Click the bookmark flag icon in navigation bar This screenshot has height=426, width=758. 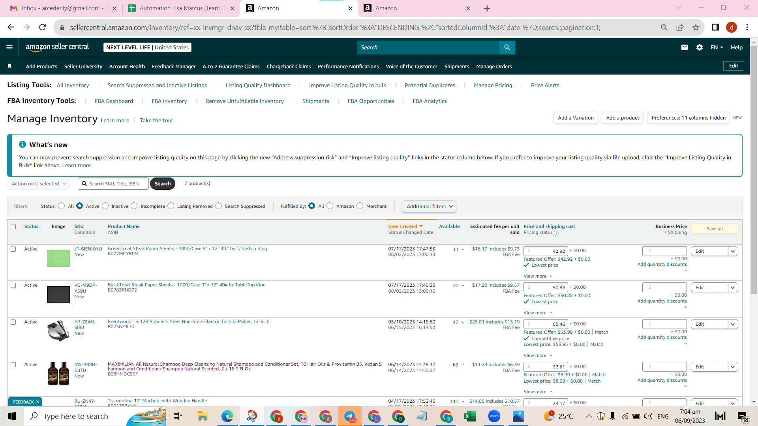[9, 66]
